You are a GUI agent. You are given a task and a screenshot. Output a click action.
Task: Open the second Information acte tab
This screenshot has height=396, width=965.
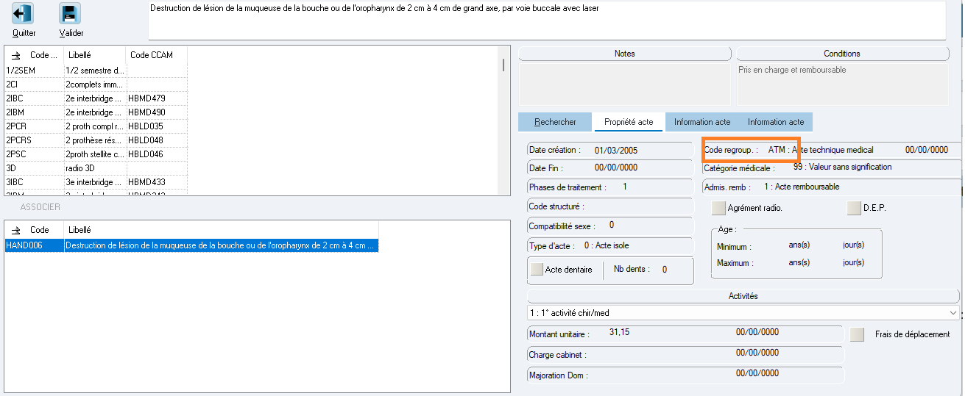pyautogui.click(x=776, y=122)
